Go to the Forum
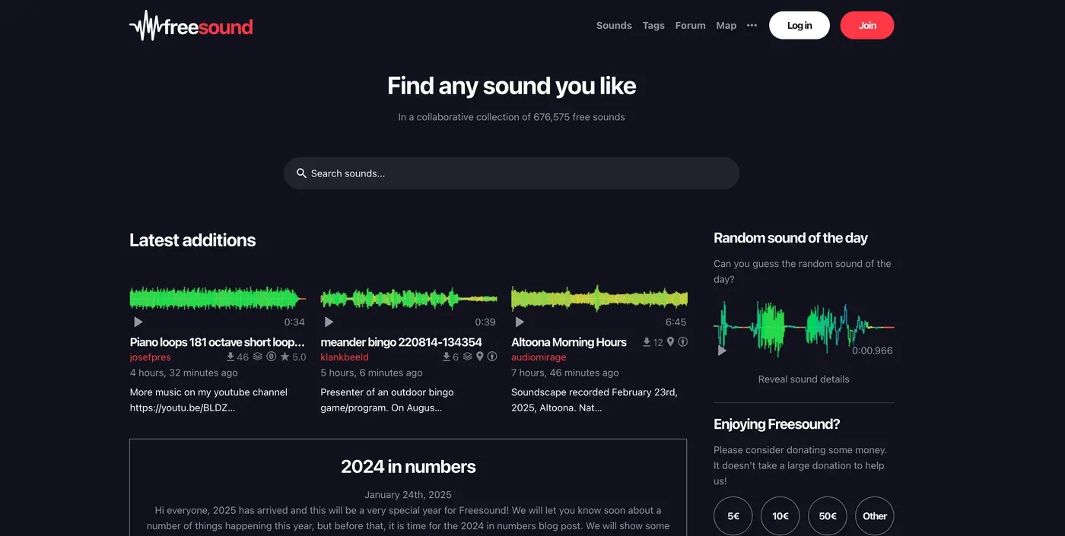Viewport: 1065px width, 536px height. tap(691, 25)
